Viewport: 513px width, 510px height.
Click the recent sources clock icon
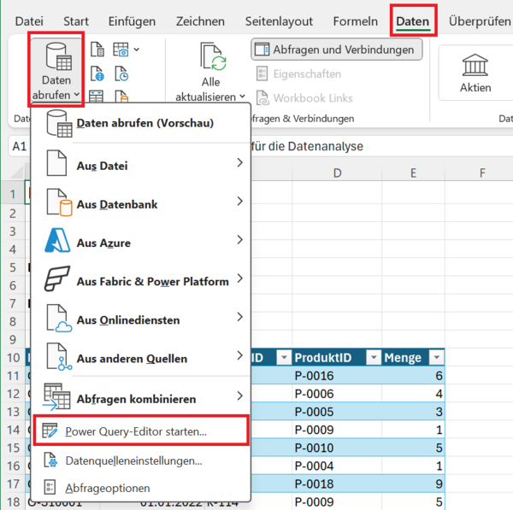pos(121,75)
